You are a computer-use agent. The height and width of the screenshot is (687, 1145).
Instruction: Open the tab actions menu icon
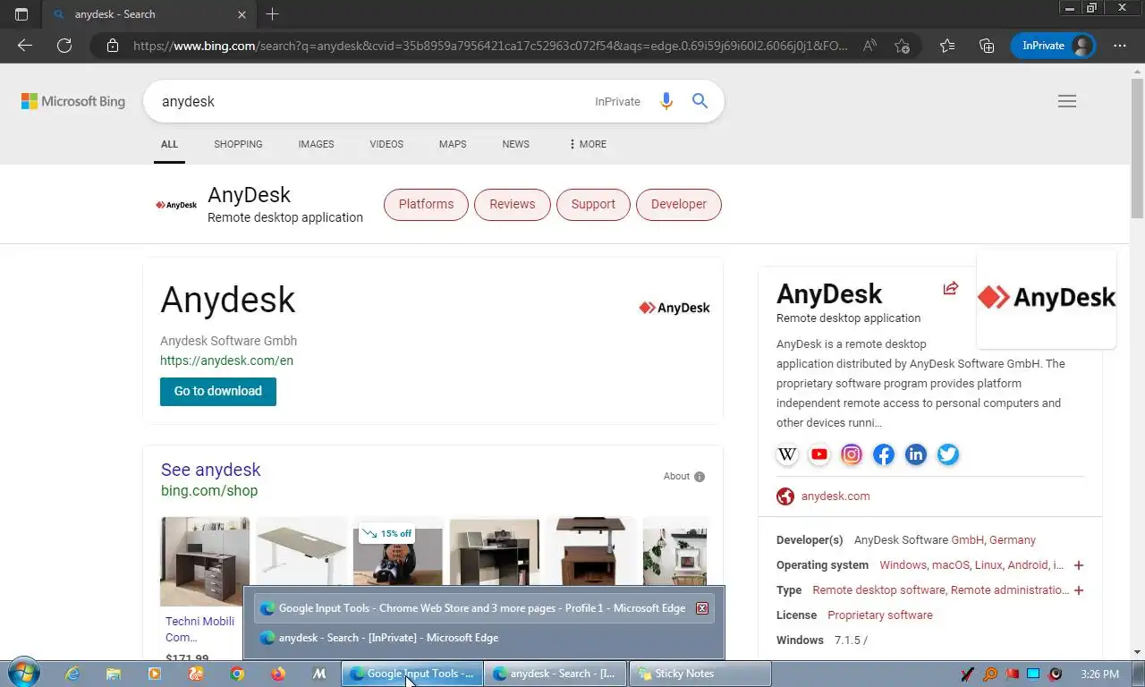tap(21, 14)
